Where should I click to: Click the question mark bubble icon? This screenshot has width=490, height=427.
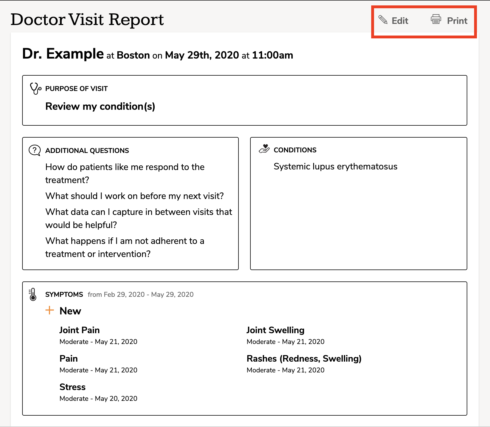pyautogui.click(x=35, y=150)
